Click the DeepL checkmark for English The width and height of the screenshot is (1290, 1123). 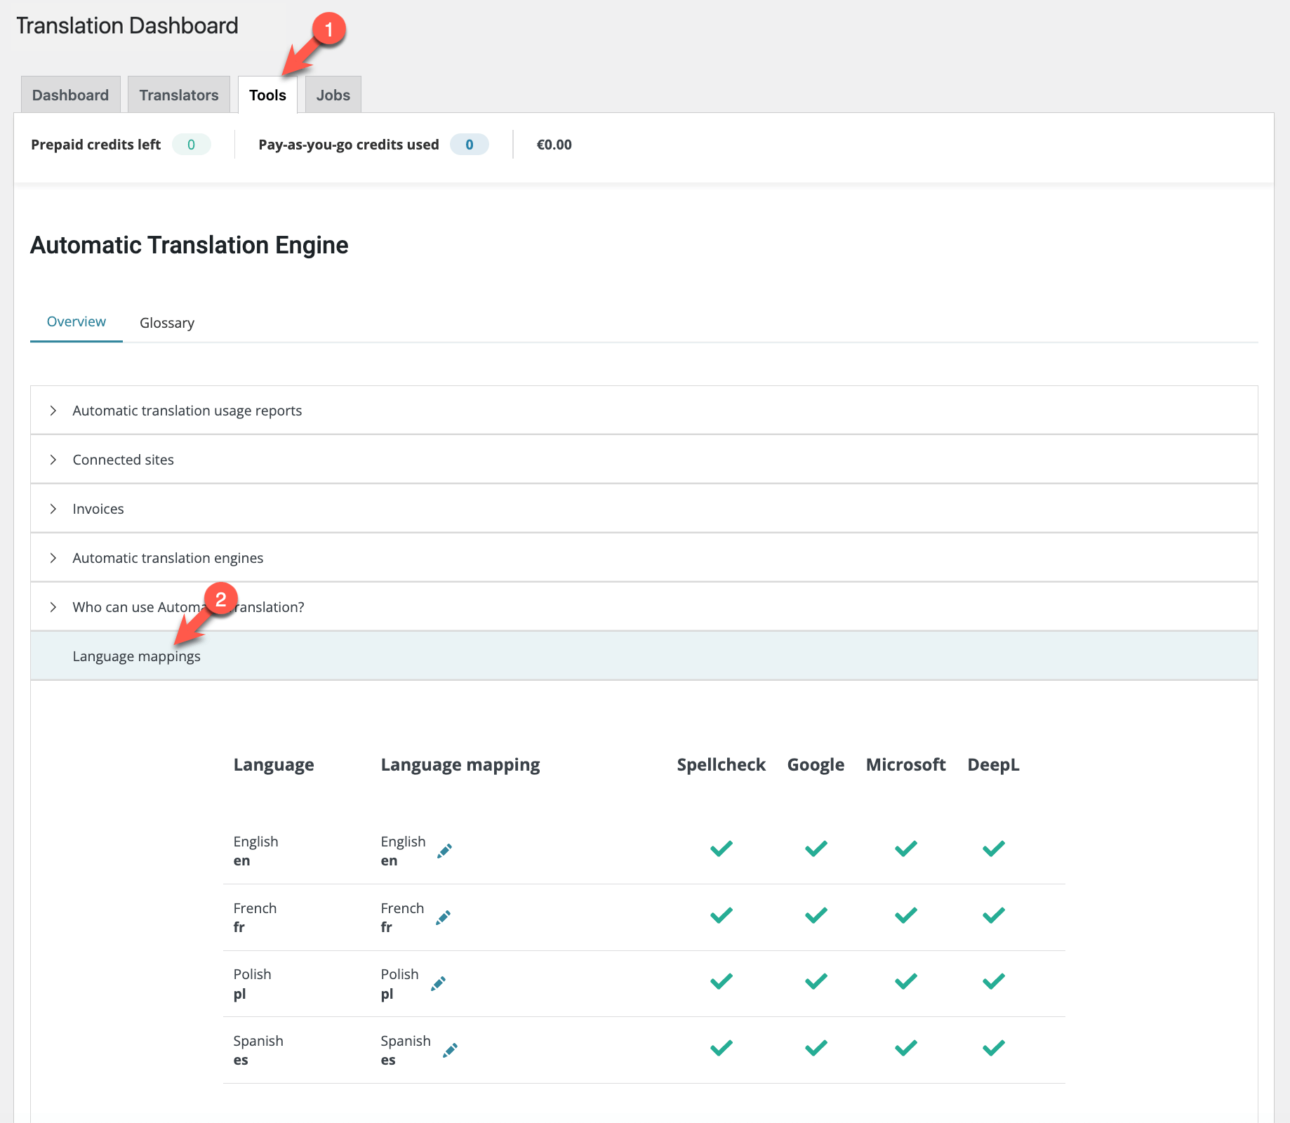click(993, 849)
